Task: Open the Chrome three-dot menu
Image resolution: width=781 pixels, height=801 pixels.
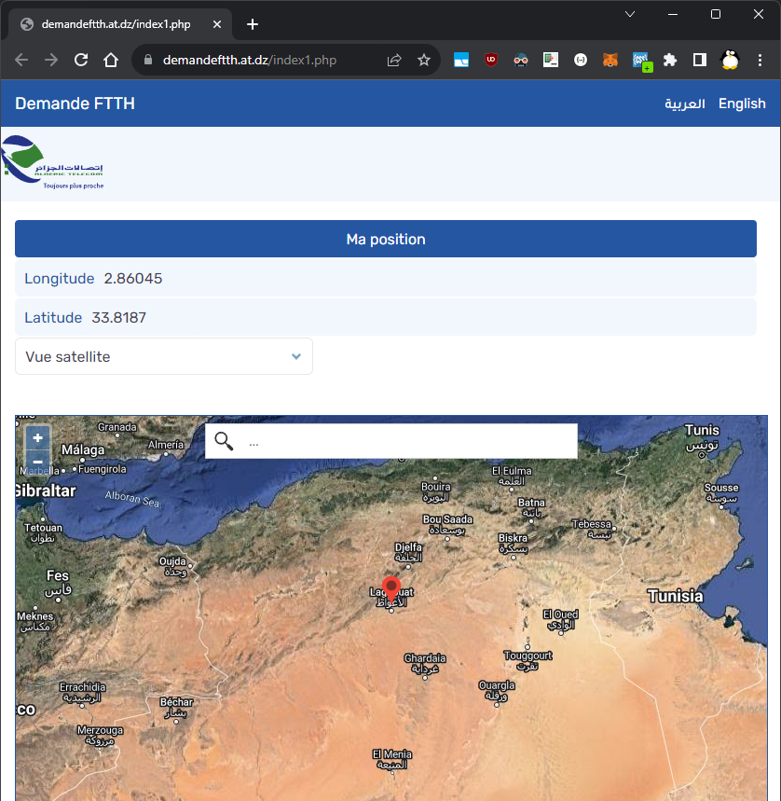Action: coord(760,60)
